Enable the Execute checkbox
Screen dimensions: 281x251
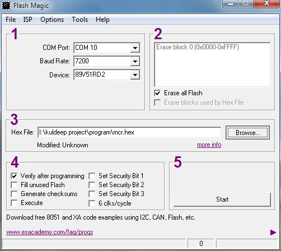pos(14,203)
